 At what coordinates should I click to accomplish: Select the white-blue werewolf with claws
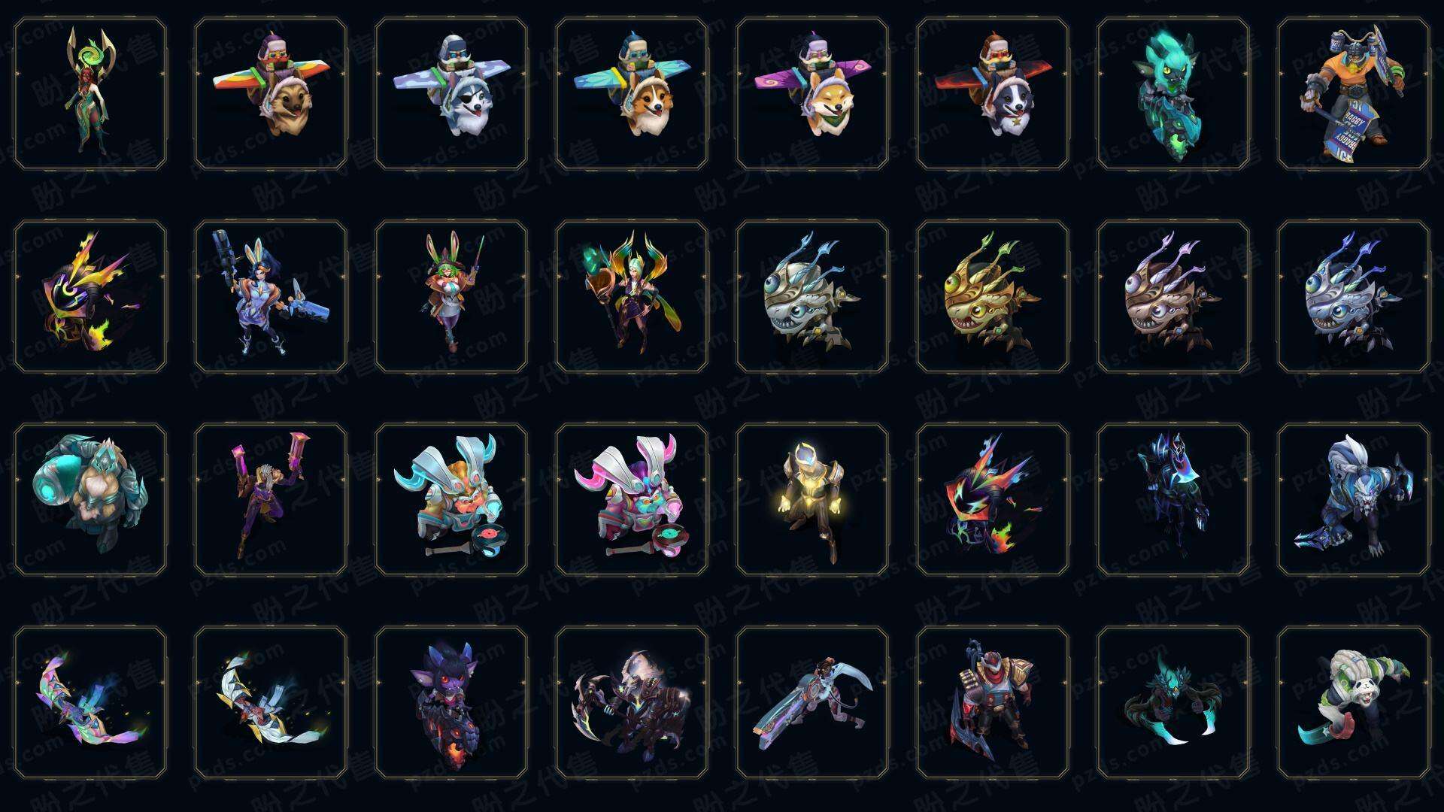(x=1354, y=499)
